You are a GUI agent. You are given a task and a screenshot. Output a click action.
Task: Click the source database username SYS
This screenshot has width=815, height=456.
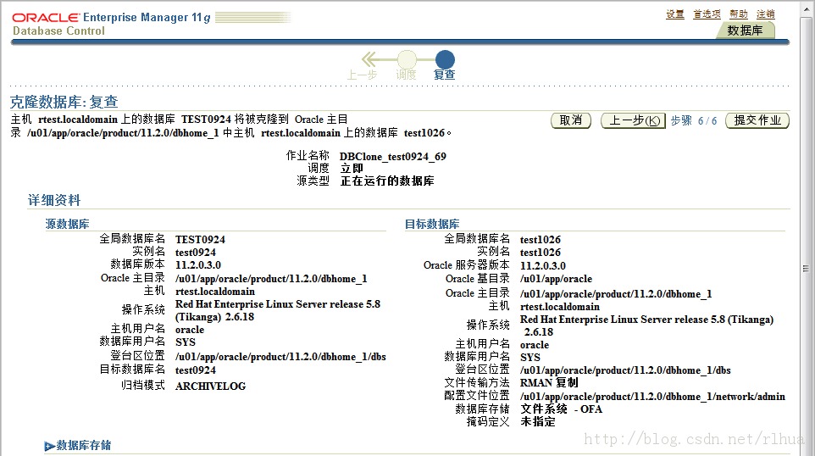186,342
